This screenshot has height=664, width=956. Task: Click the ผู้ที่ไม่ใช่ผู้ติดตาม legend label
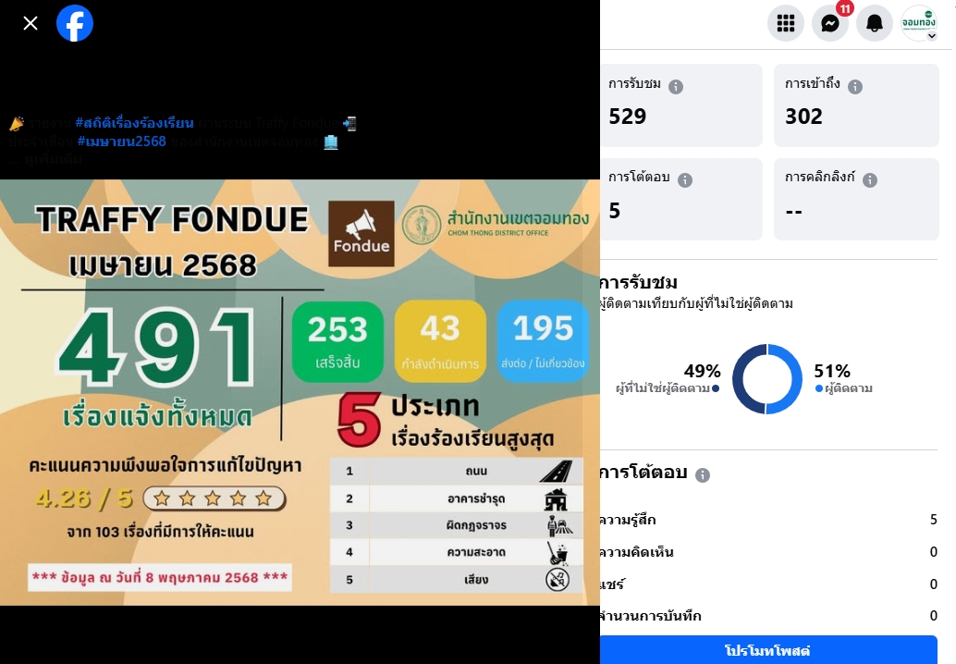click(x=663, y=388)
